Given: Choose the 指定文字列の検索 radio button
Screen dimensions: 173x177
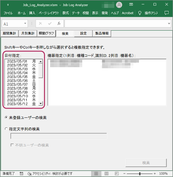Looking at the screenshot, I should pos(6,129).
